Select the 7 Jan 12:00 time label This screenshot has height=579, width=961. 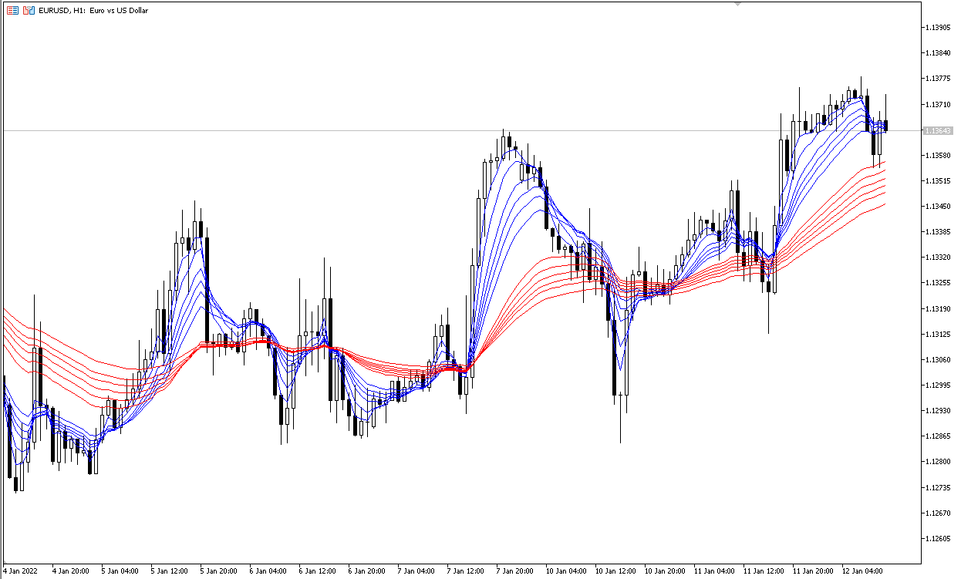tap(466, 571)
